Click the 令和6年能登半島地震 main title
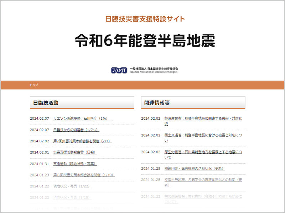 pyautogui.click(x=145, y=41)
